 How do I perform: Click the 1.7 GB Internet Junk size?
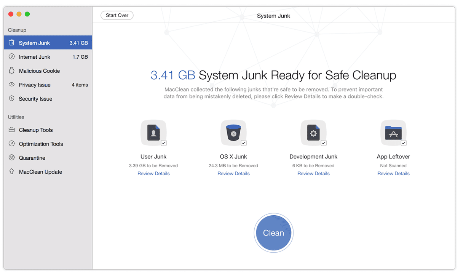(80, 57)
